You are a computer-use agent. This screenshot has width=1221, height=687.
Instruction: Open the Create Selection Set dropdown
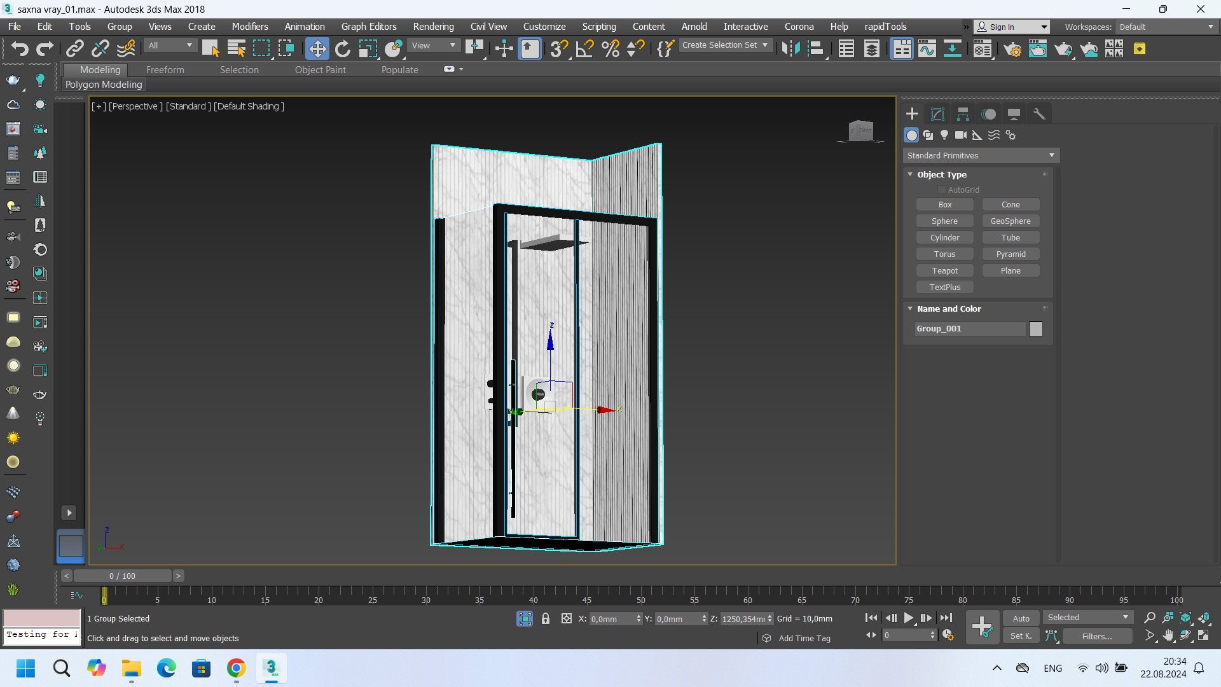[x=725, y=45]
